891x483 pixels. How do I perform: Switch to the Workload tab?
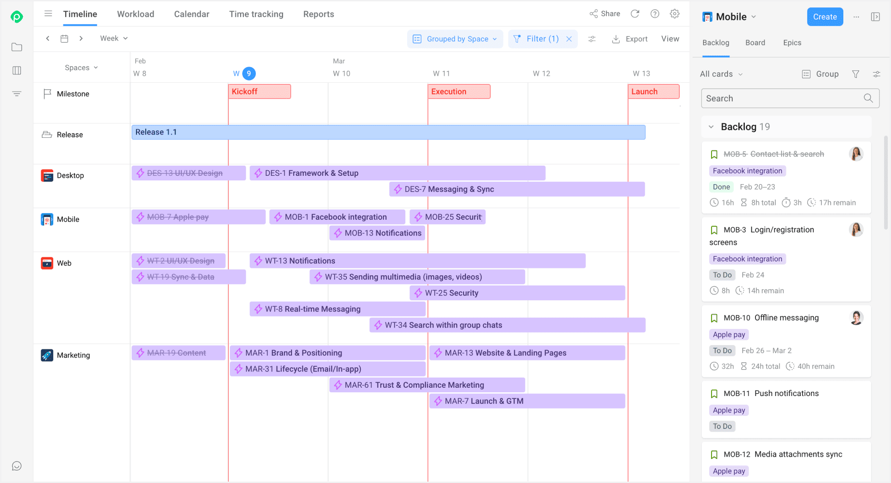(136, 14)
